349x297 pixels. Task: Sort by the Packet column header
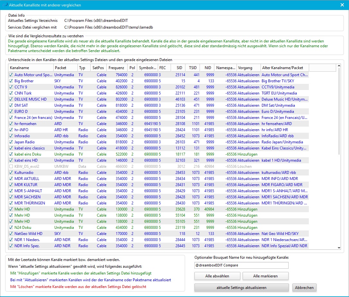click(65, 68)
